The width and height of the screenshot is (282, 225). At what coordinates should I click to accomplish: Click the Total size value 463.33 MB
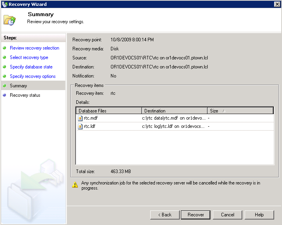tap(121, 172)
